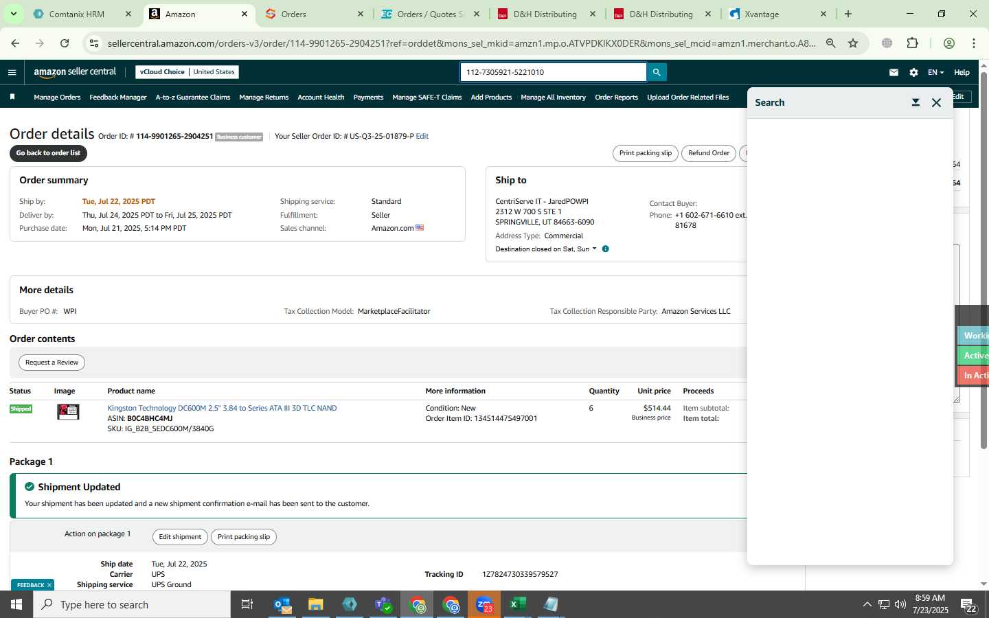Click the browser address bar URL
The height and width of the screenshot is (618, 989).
click(x=462, y=43)
